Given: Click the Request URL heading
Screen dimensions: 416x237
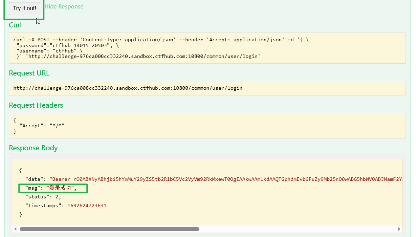Looking at the screenshot, I should (29, 73).
